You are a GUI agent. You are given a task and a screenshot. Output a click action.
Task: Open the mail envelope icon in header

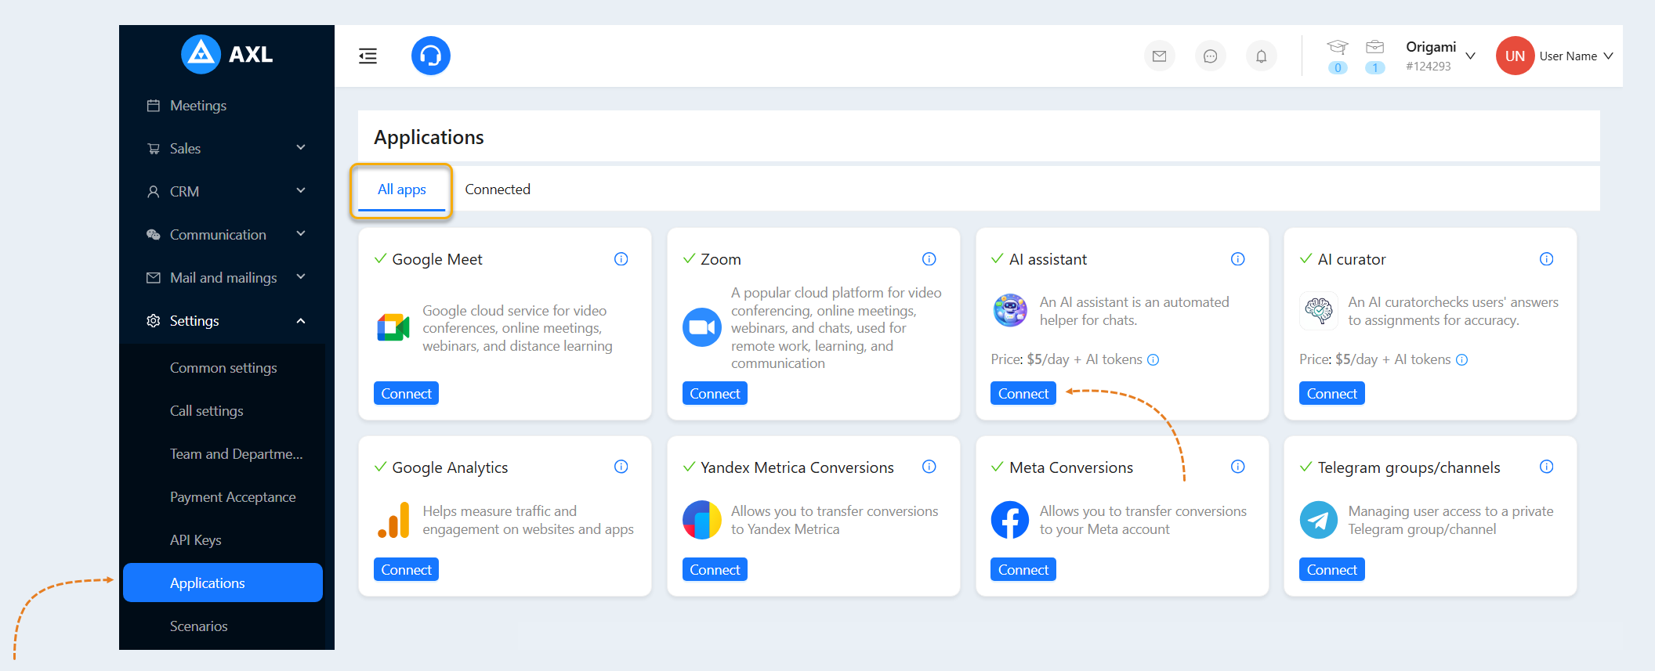(1160, 56)
